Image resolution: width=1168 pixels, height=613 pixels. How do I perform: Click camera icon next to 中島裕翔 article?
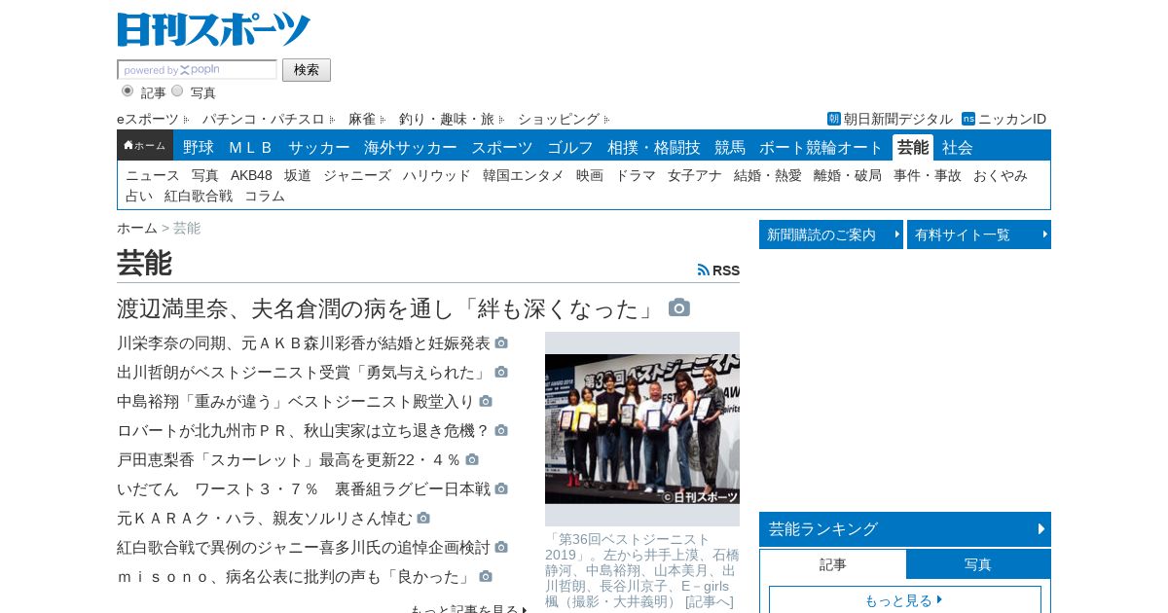(x=486, y=402)
